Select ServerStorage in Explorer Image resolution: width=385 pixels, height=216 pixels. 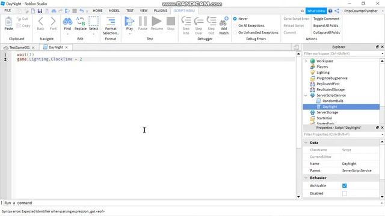[x=327, y=112]
